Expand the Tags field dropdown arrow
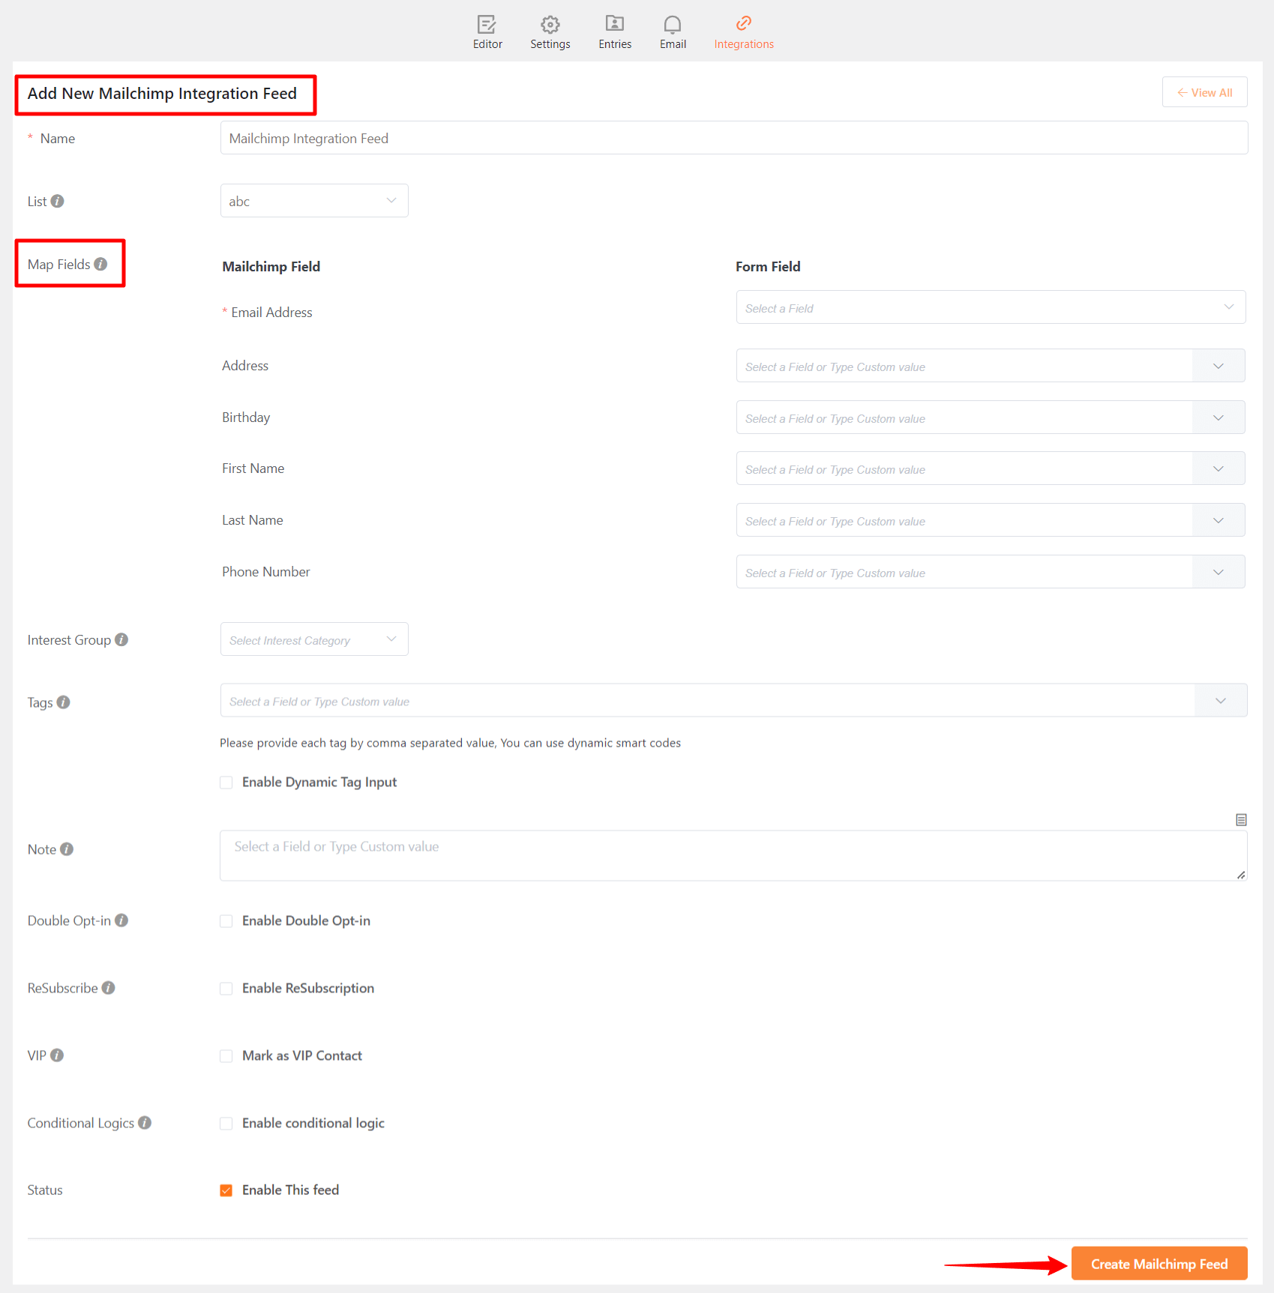 [x=1221, y=700]
